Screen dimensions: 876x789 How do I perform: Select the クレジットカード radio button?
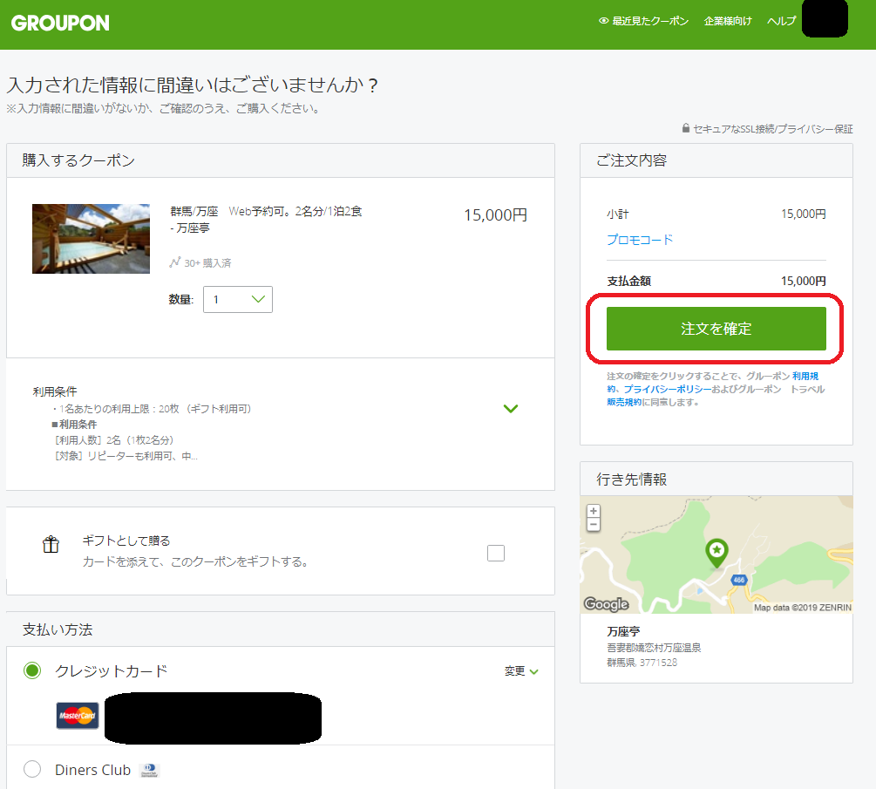[32, 670]
